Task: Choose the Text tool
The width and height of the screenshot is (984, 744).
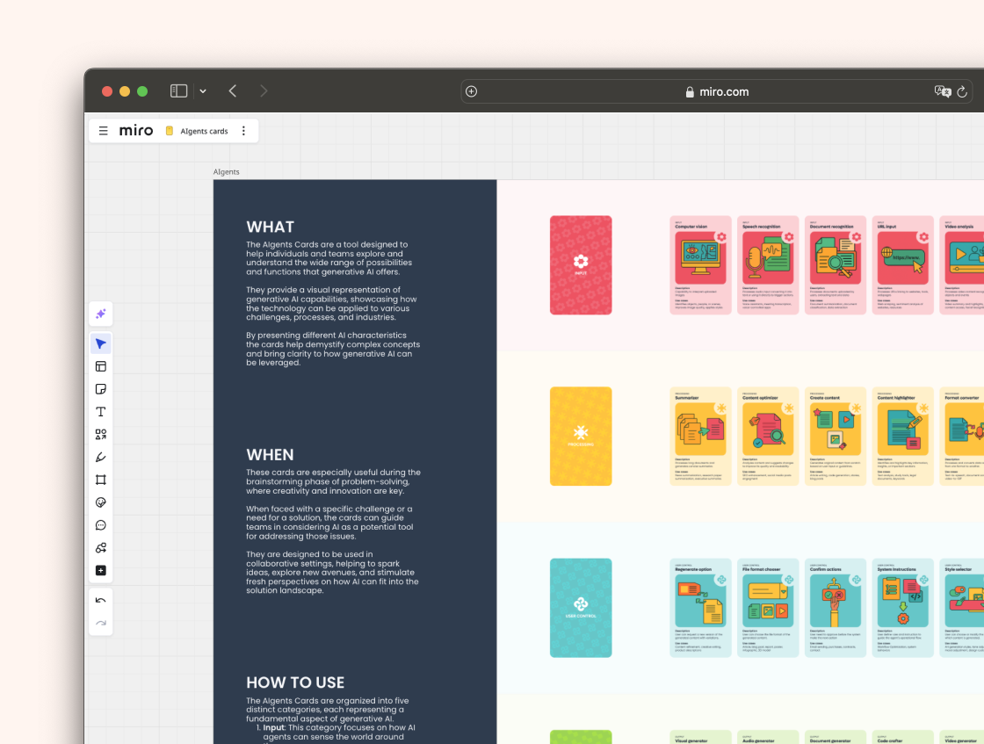Action: coord(100,411)
